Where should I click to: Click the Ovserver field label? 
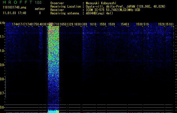coord(57,3)
